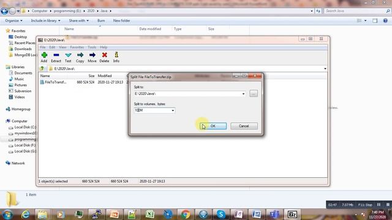Open Windows Start button
This screenshot has width=392, height=220.
(7, 215)
